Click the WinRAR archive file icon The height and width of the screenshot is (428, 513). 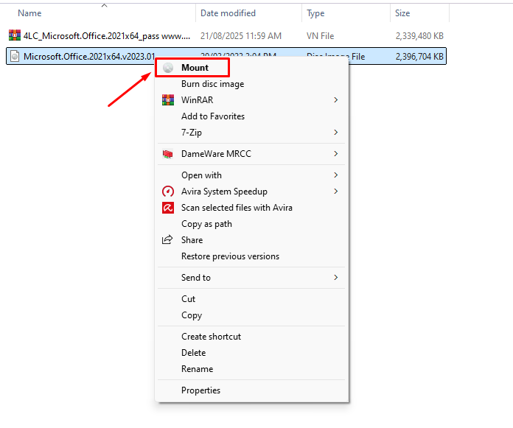tap(15, 35)
